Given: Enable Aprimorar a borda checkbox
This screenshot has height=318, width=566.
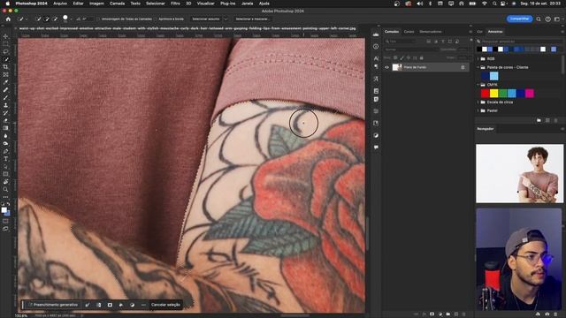Looking at the screenshot, I should (157, 19).
